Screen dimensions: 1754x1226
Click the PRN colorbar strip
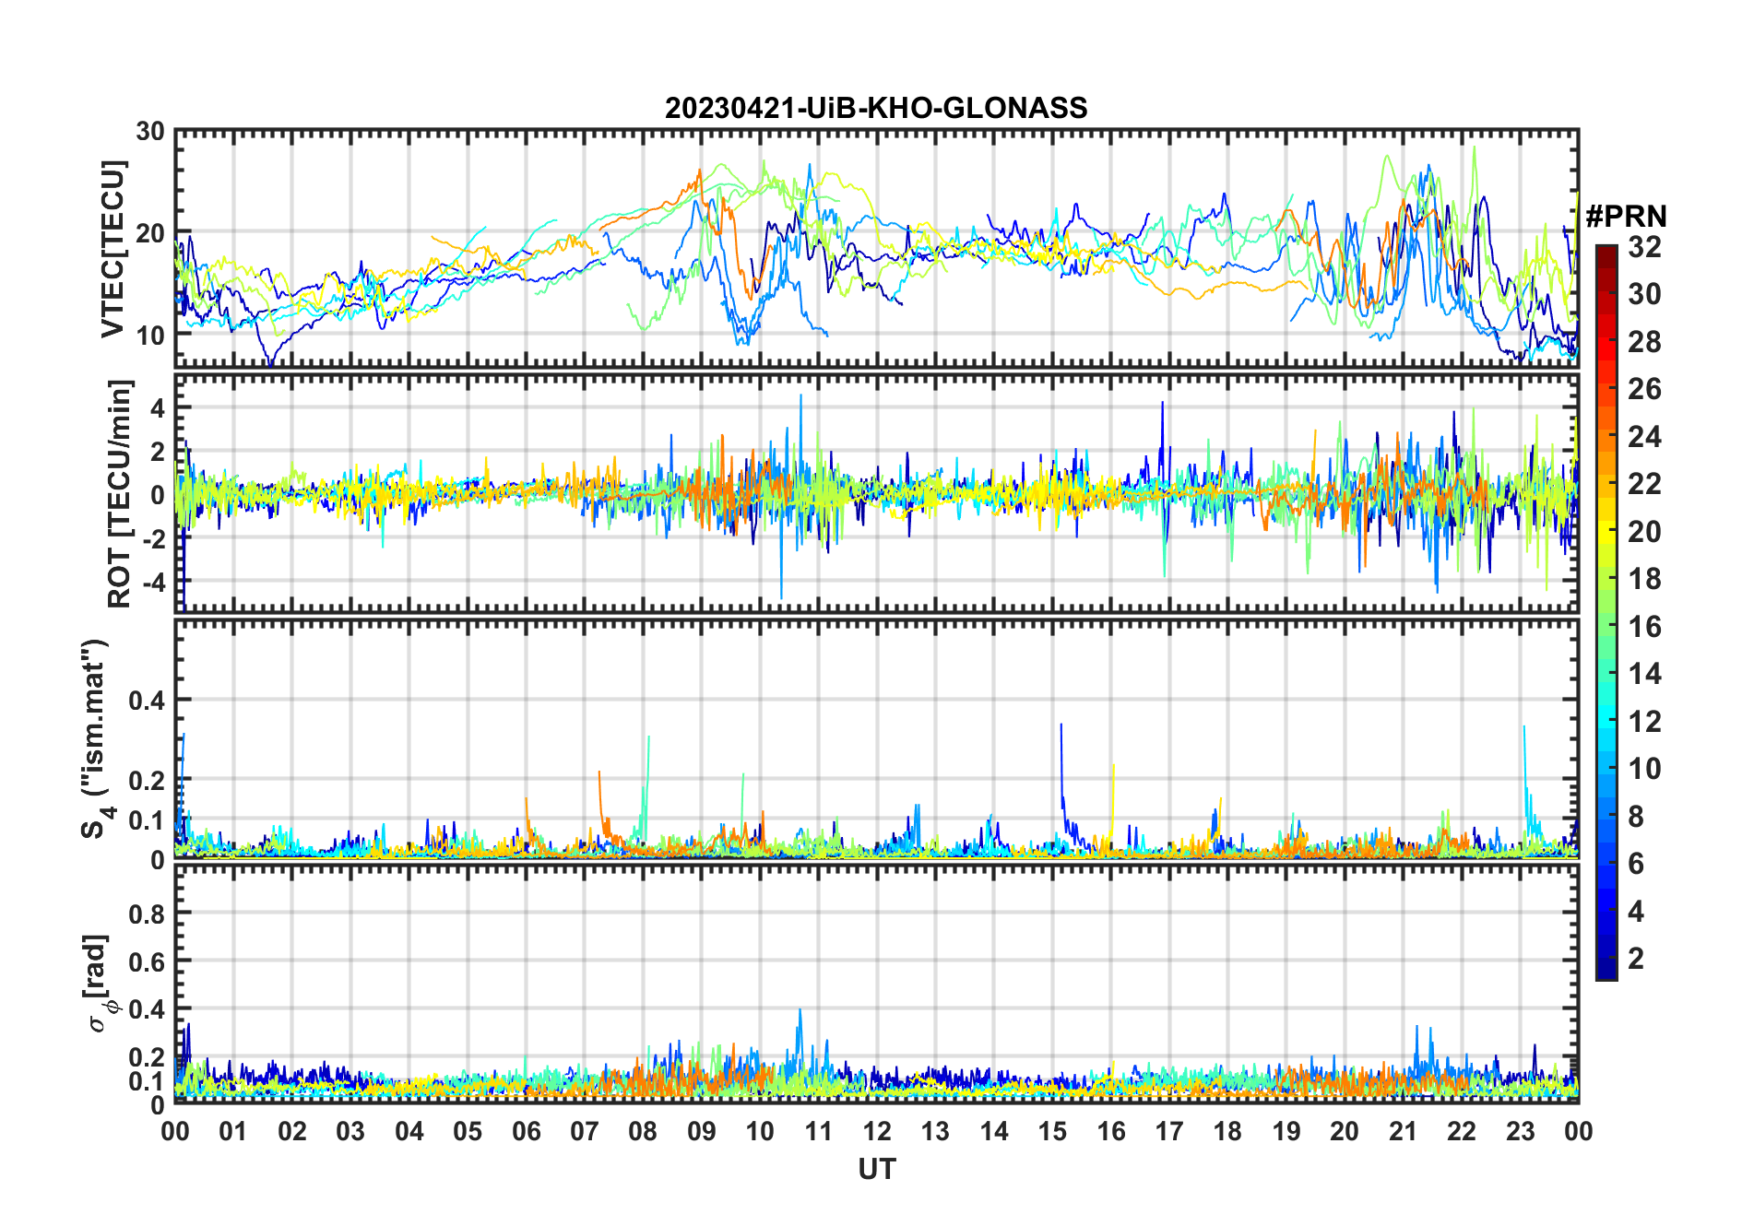pos(1606,612)
